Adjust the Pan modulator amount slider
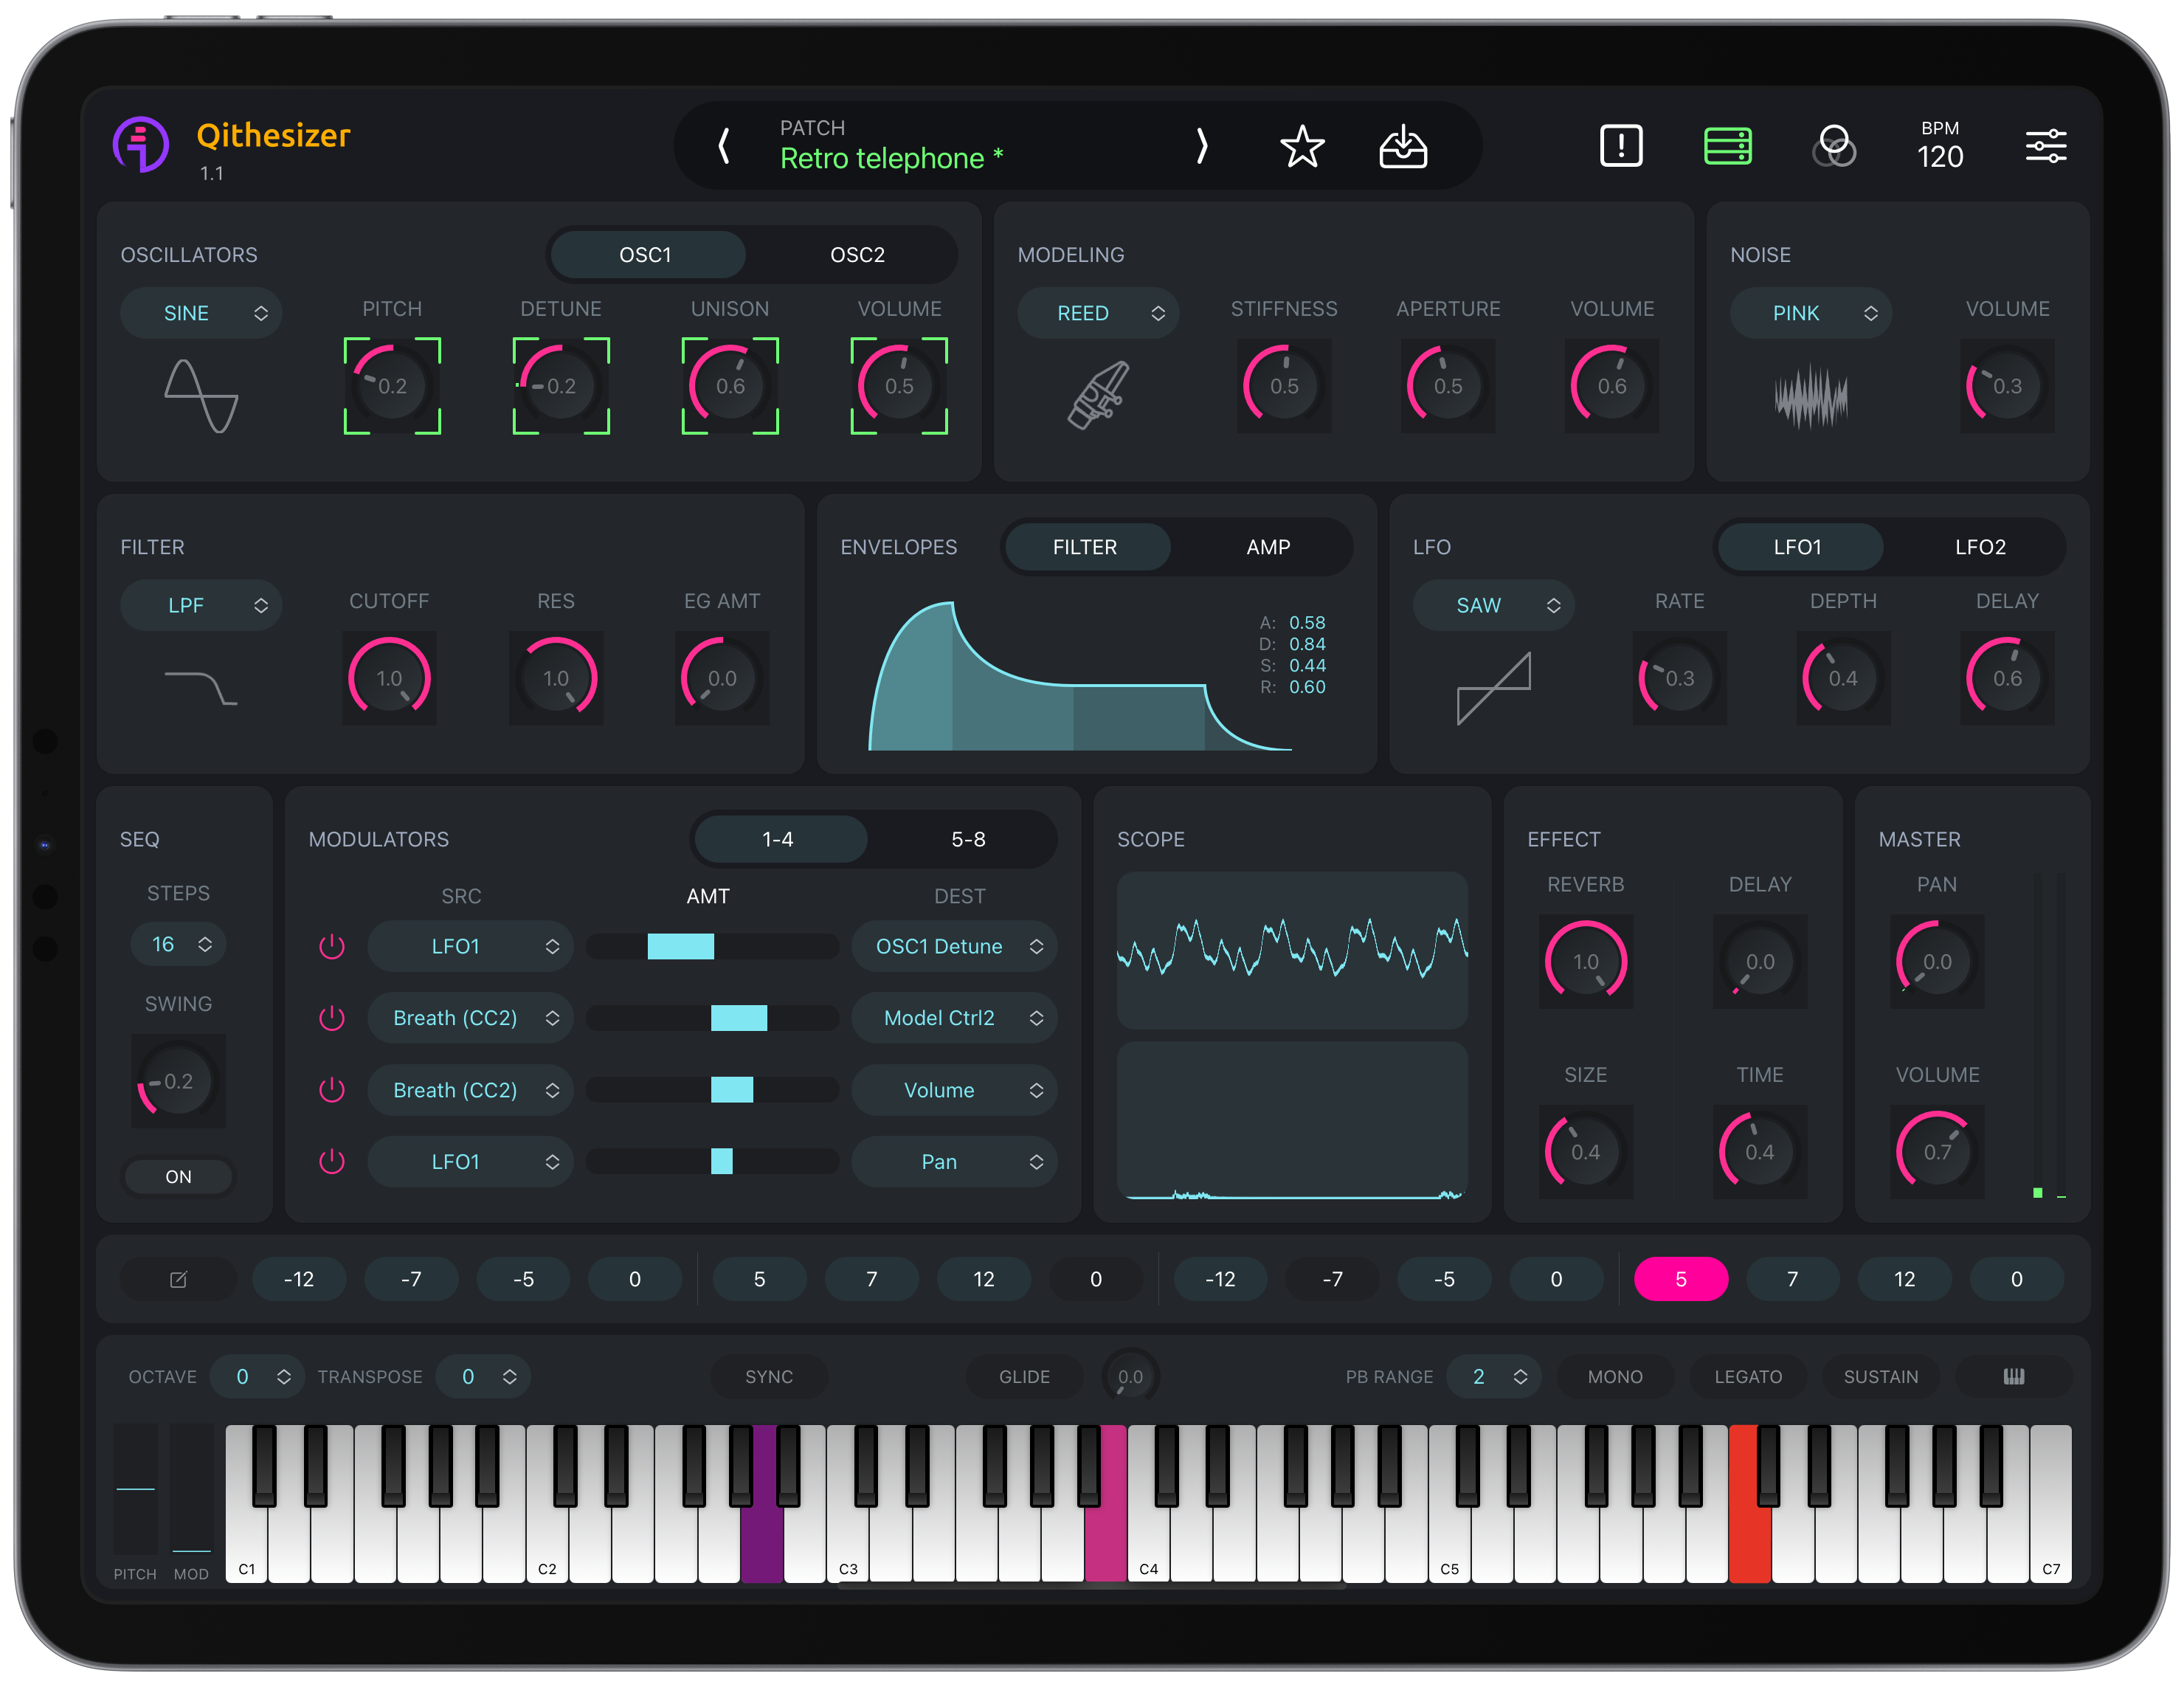This screenshot has width=2184, height=1690. (712, 1162)
